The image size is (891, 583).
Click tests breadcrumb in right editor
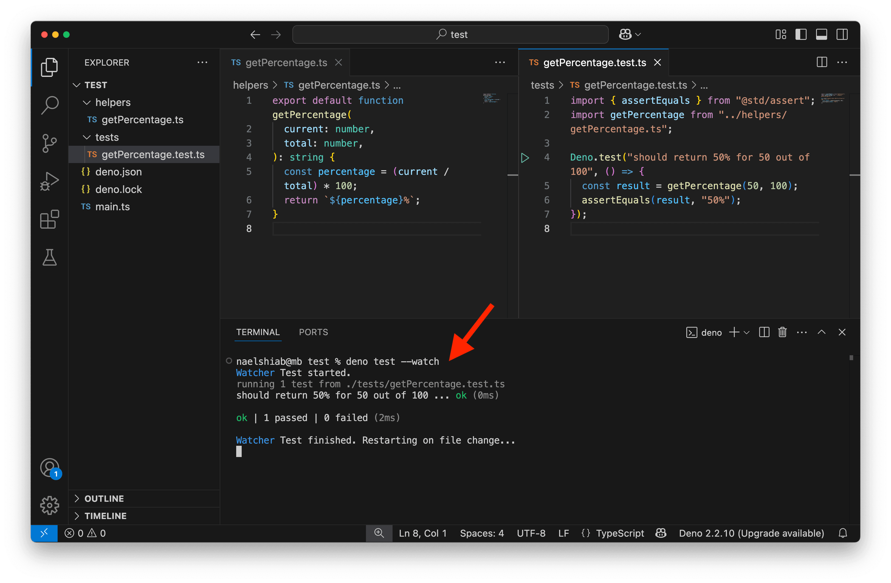(542, 85)
